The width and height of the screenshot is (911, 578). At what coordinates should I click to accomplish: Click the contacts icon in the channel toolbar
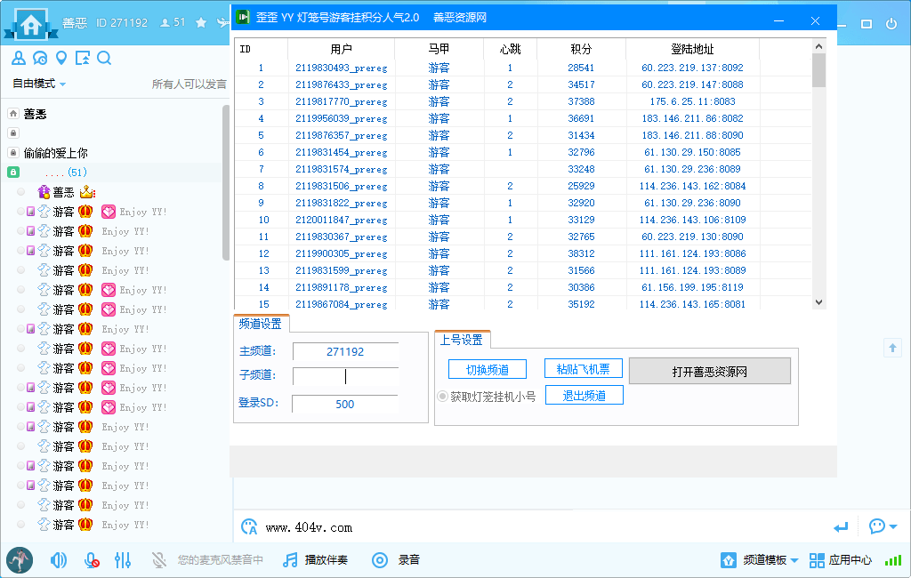[x=20, y=57]
